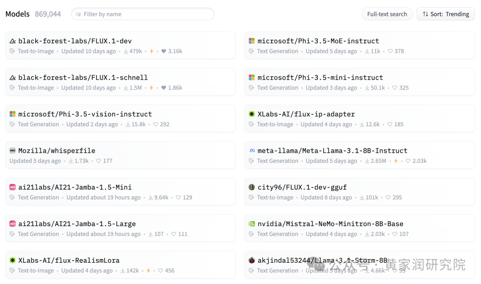Open Mozilla/whisperfile model page
481x284 pixels.
pyautogui.click(x=57, y=150)
